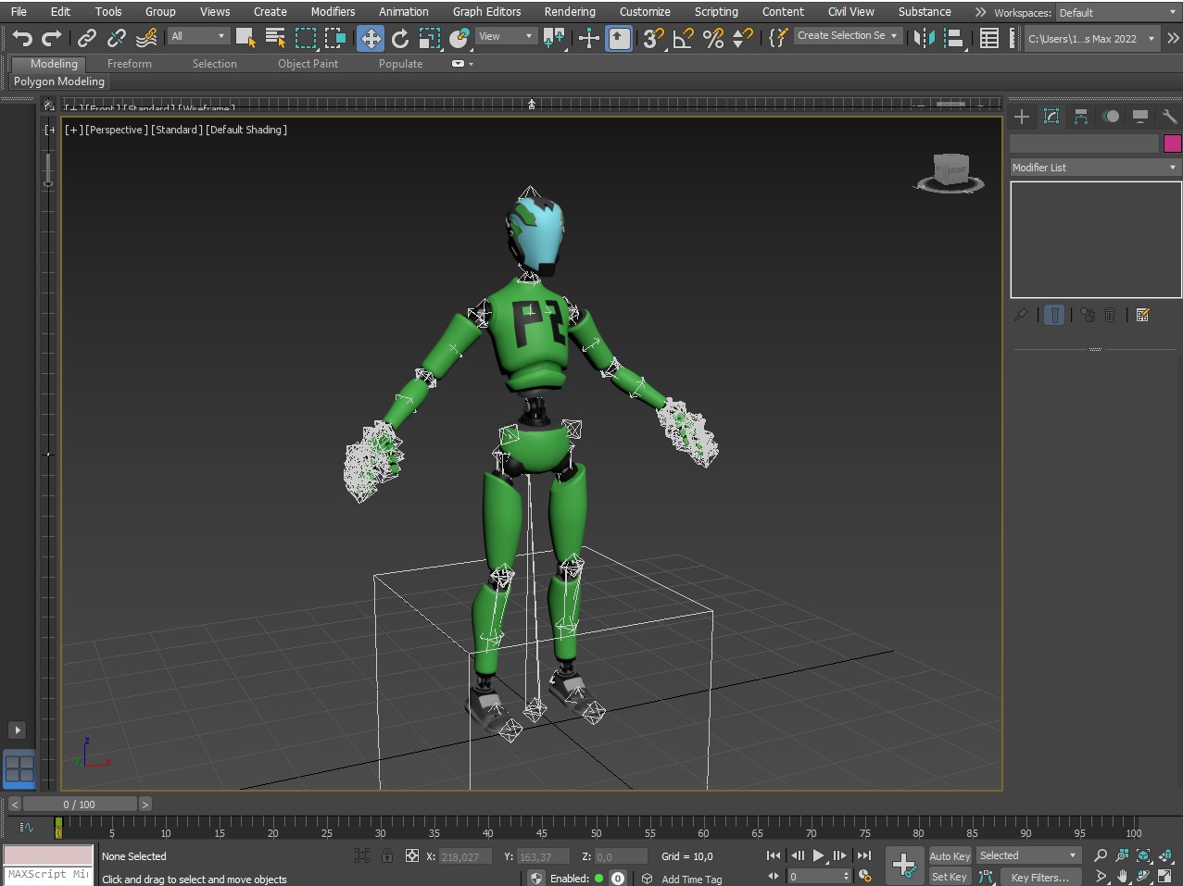This screenshot has height=886, width=1183.
Task: Open the View reference coordinate dropdown
Action: click(506, 36)
